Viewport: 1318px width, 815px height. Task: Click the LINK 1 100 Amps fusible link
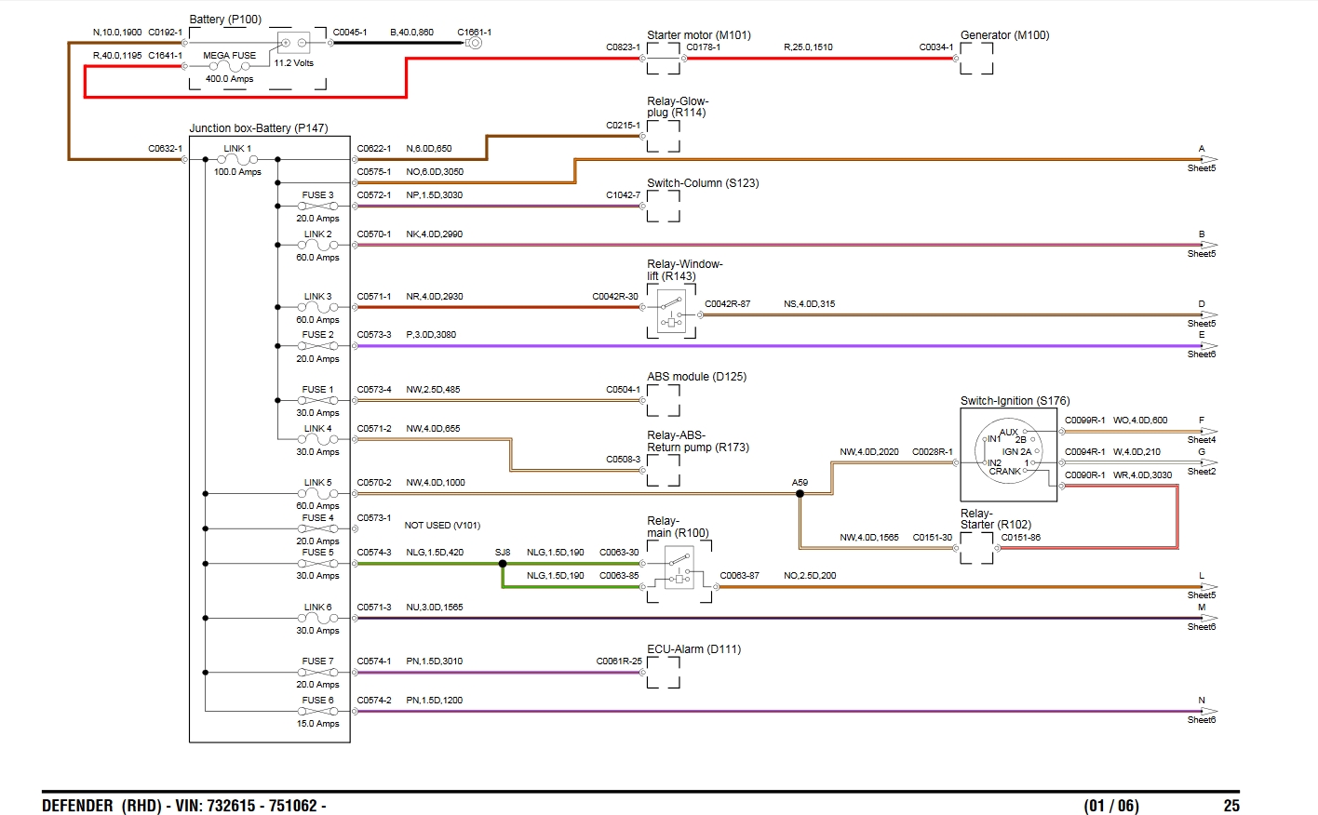tap(237, 160)
